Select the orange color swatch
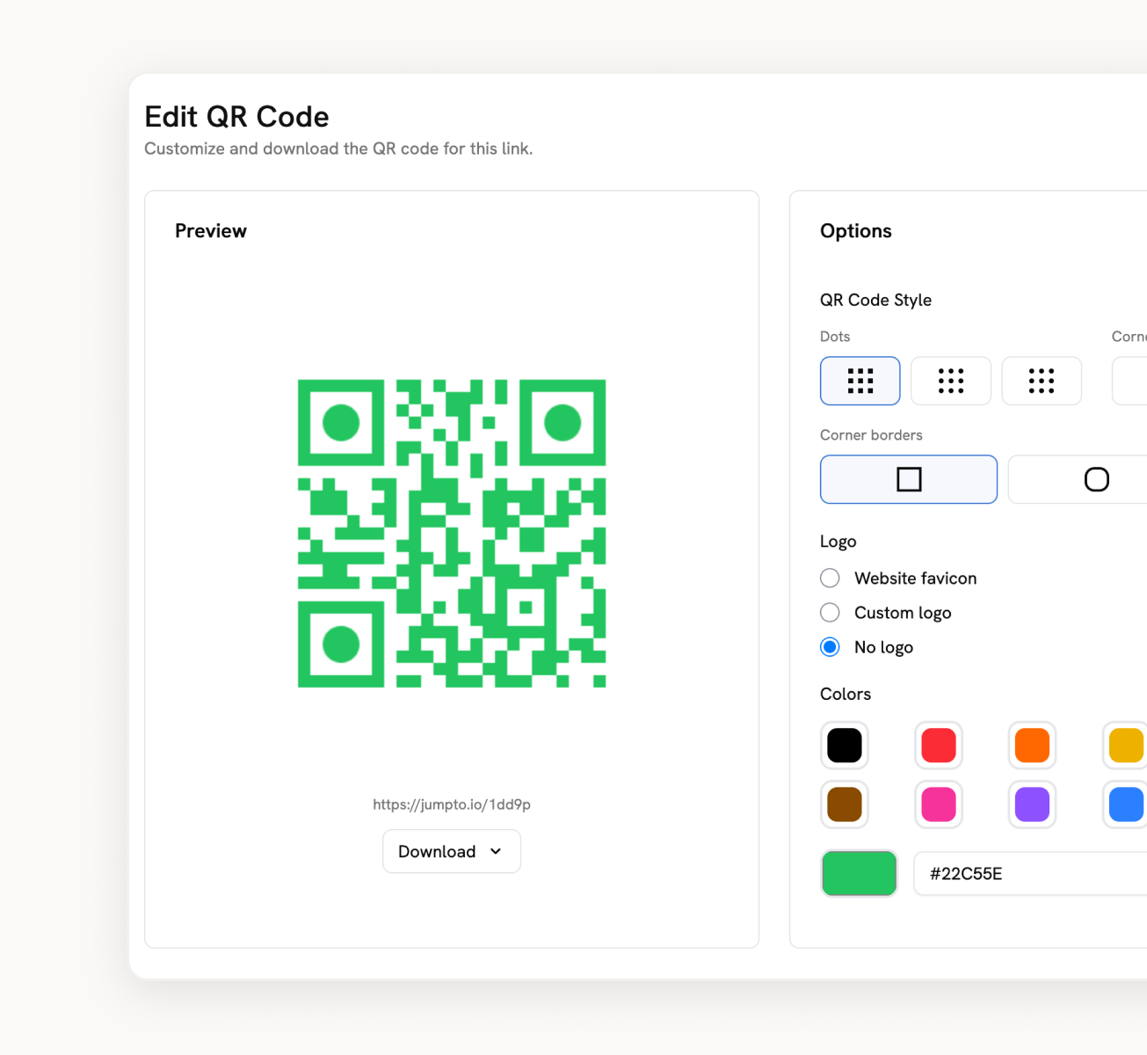 (1032, 746)
